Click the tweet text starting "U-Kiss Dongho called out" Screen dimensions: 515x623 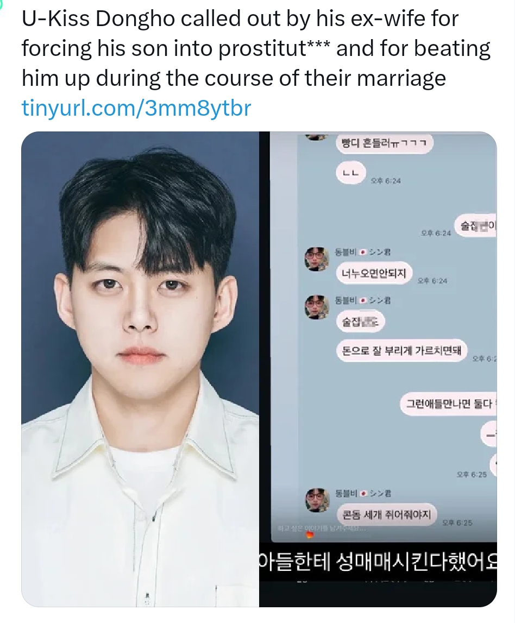click(256, 48)
